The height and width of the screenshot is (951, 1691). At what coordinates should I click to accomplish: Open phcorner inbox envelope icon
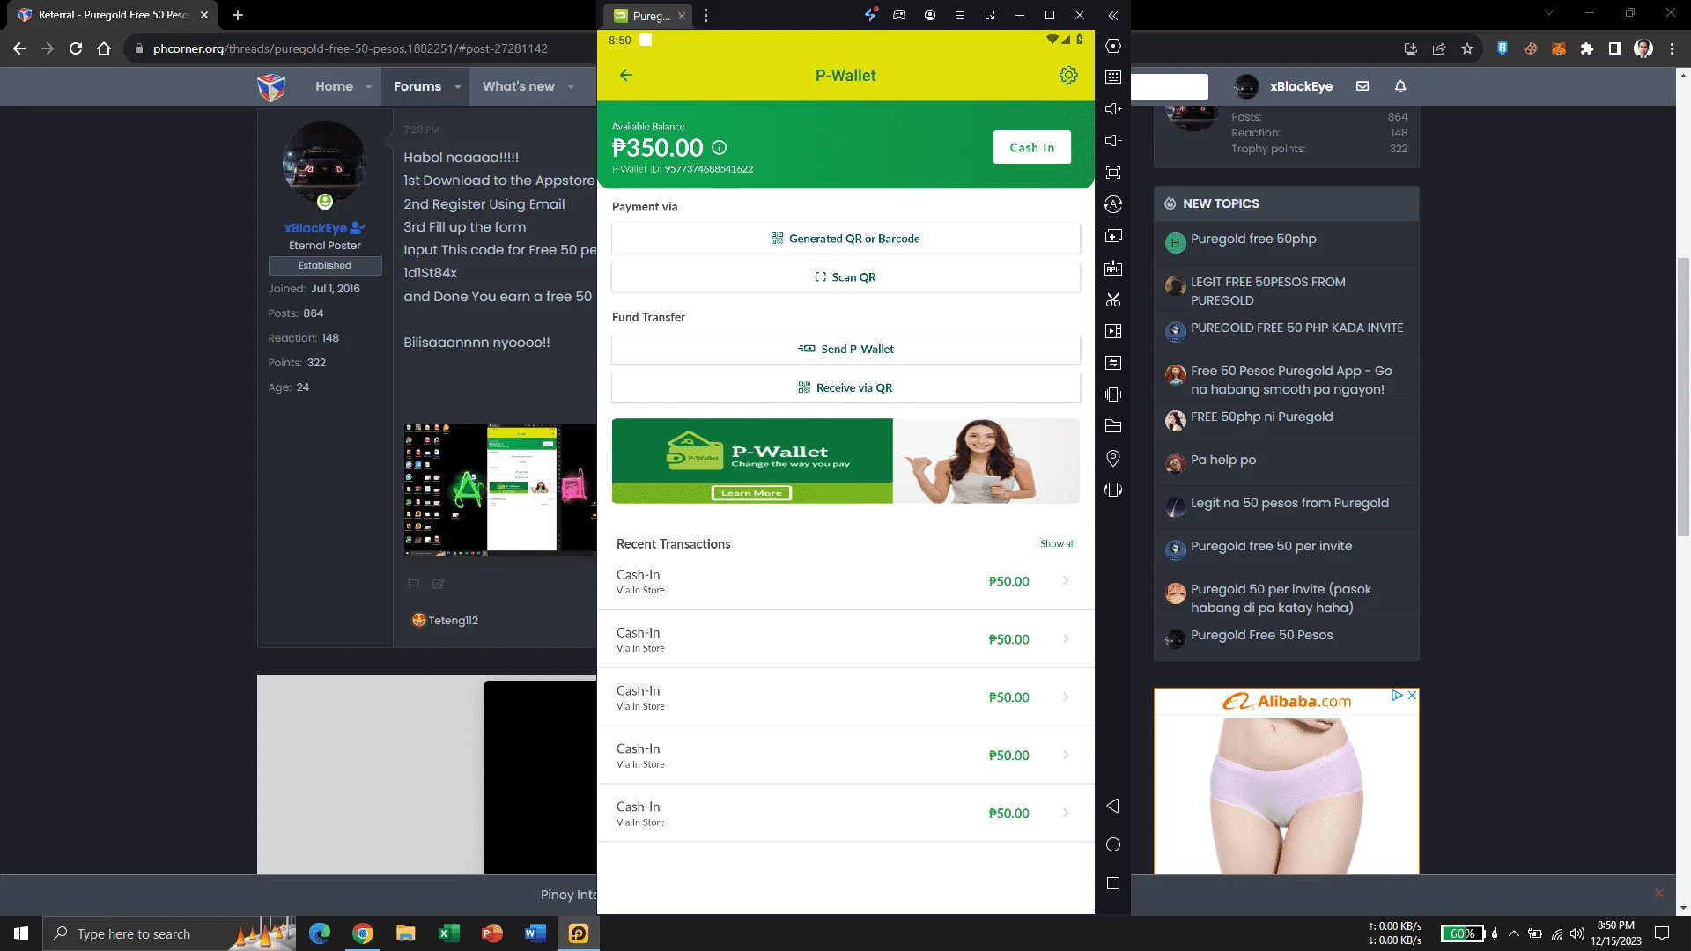tap(1362, 86)
